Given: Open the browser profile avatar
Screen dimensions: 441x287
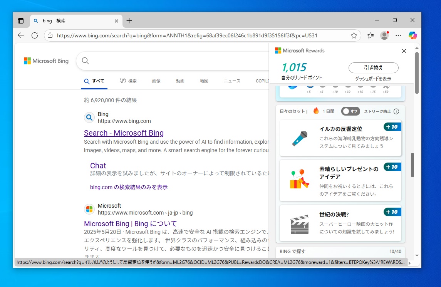Looking at the screenshot, I should tap(384, 35).
